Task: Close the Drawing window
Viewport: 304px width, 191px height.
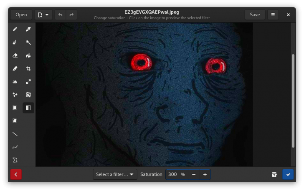Action: click(288, 15)
